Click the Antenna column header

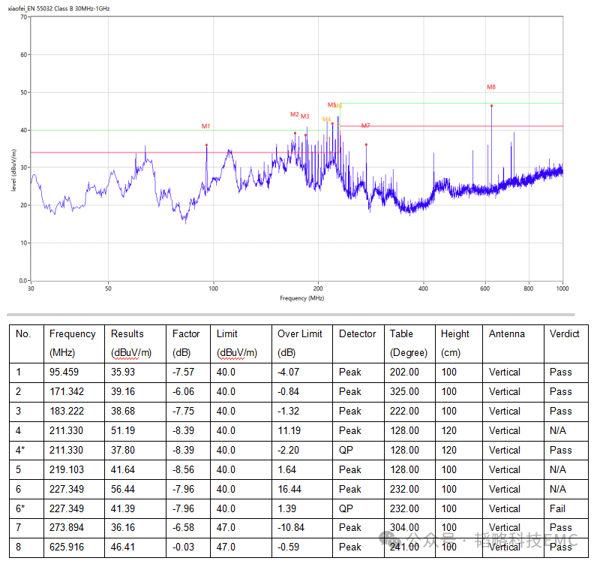[507, 334]
